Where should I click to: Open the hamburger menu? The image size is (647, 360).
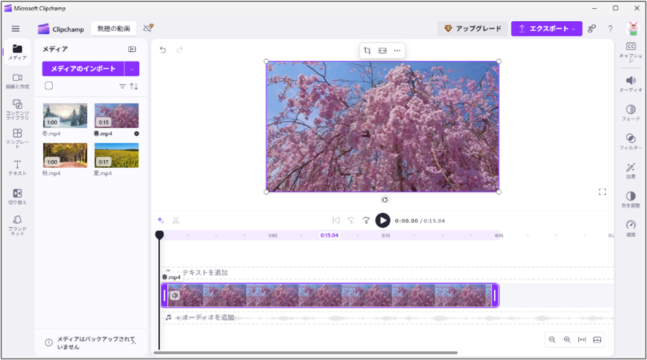(15, 29)
